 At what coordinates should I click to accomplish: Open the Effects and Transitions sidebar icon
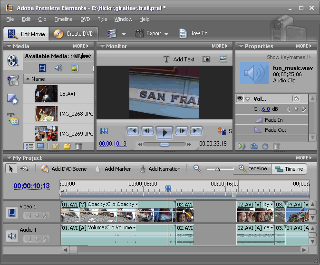click(13, 99)
